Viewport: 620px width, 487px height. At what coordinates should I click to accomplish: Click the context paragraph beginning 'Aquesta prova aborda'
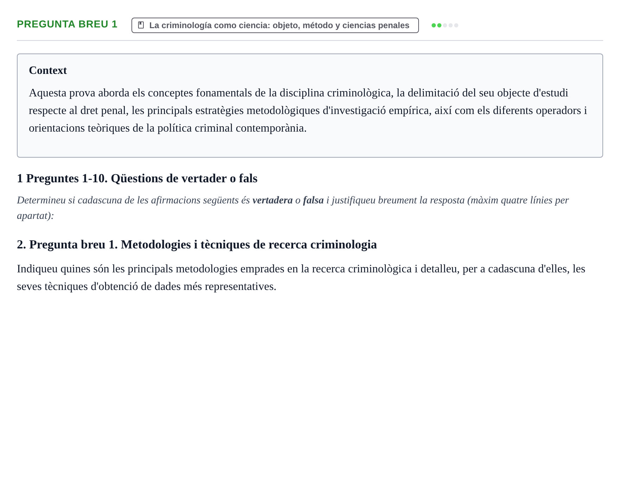pos(308,110)
